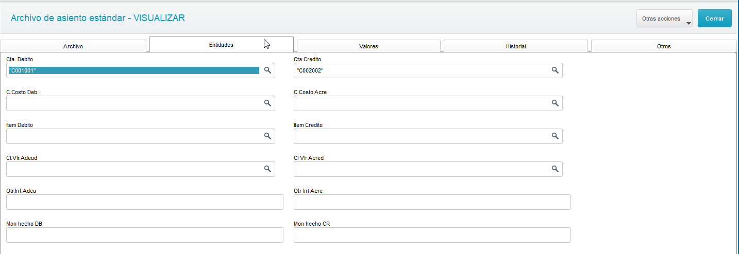Click search icon in Cl Vlr Acred field
Image resolution: width=739 pixels, height=254 pixels.
click(555, 169)
